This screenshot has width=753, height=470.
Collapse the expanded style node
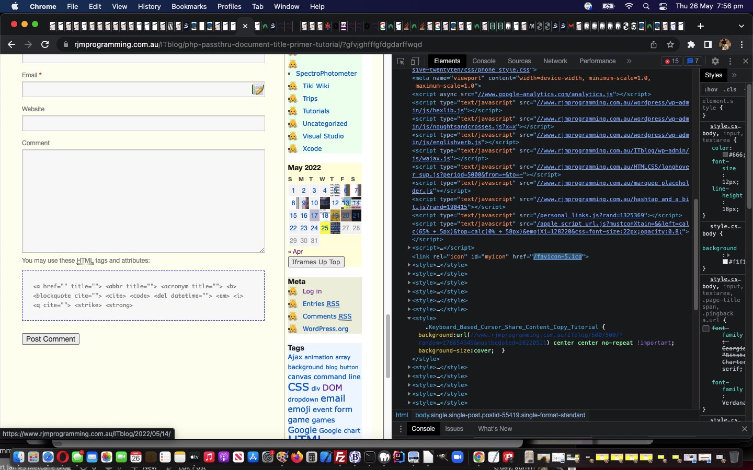coord(409,318)
